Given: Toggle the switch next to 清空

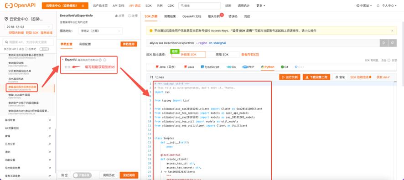Looking at the screenshot, I should click(82, 175).
